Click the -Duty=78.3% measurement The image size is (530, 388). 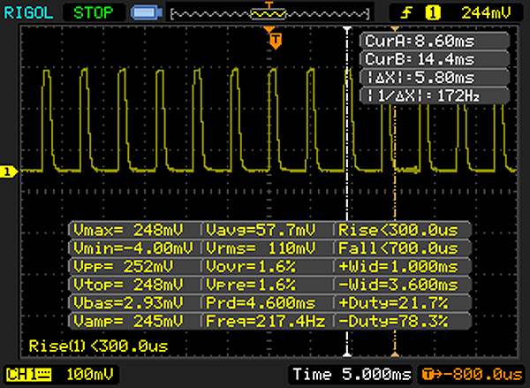coord(393,321)
